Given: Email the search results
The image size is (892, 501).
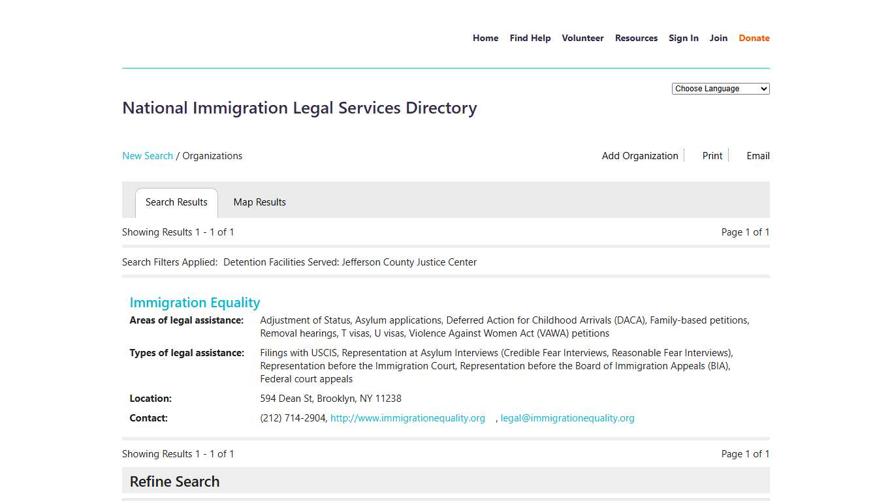Looking at the screenshot, I should (757, 155).
